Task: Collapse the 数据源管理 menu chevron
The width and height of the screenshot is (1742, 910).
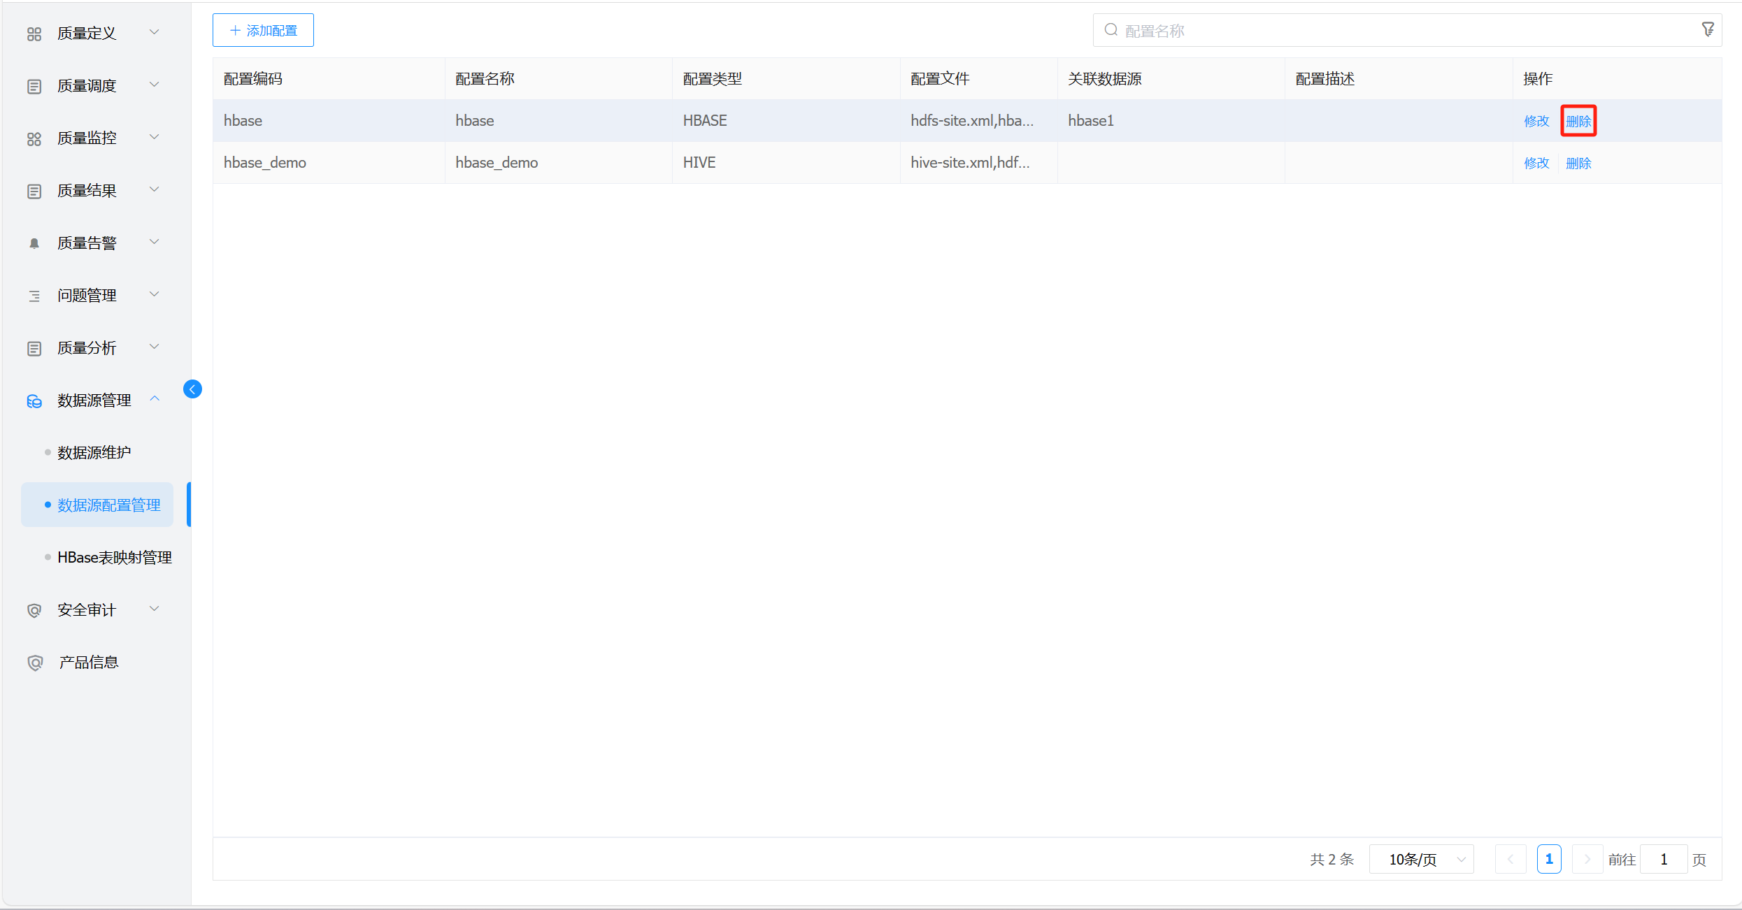Action: click(155, 399)
